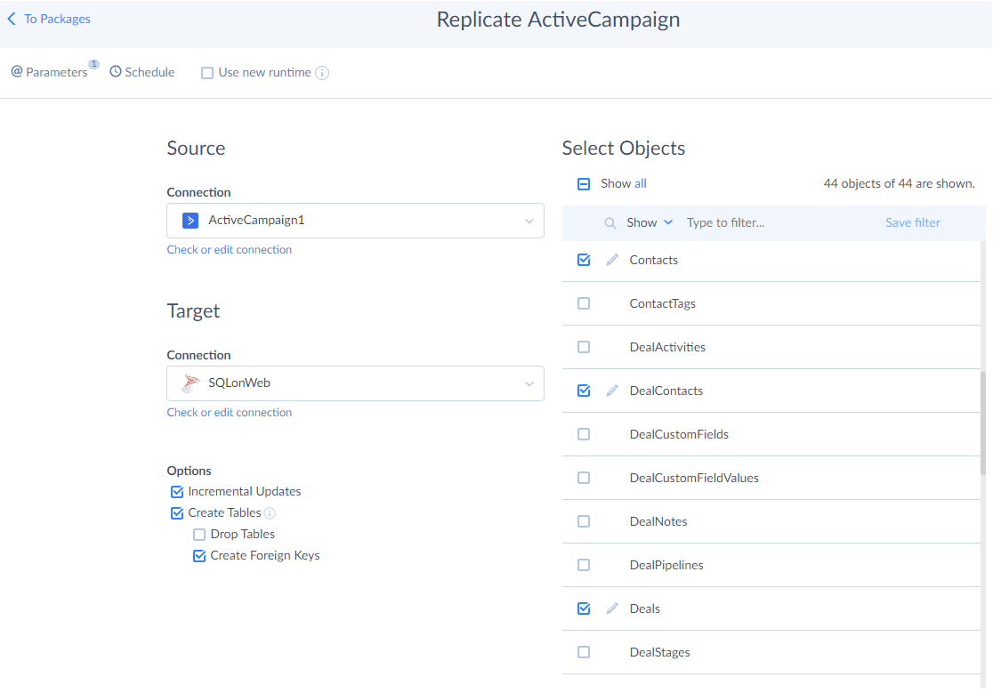The image size is (993, 693).
Task: Open the Schedule tab
Action: (x=142, y=72)
